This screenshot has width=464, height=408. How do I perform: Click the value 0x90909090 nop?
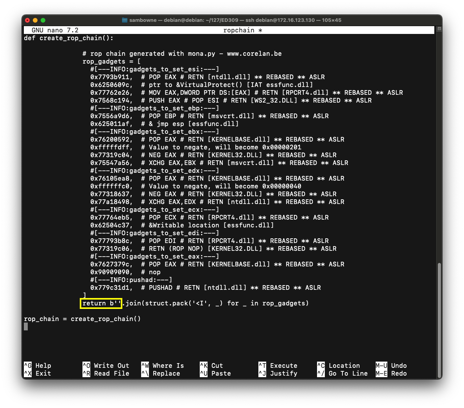[125, 272]
